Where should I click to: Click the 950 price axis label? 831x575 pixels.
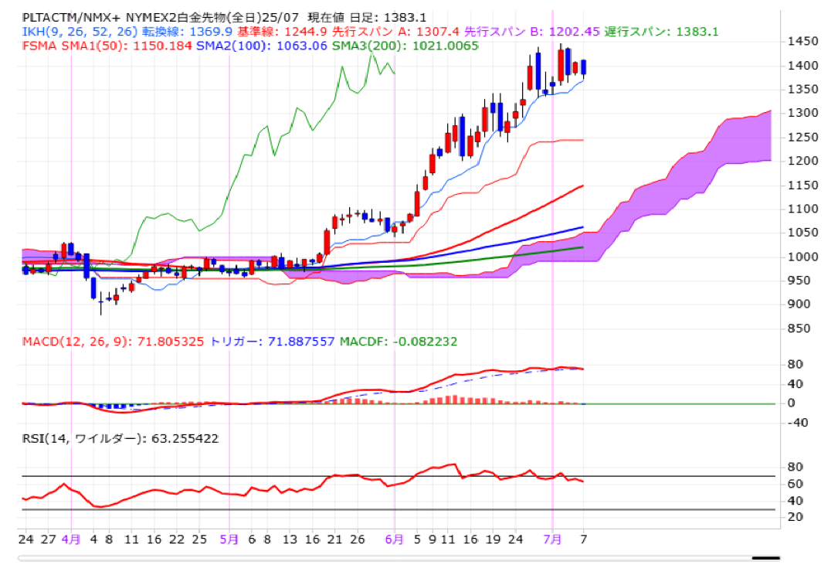click(799, 281)
